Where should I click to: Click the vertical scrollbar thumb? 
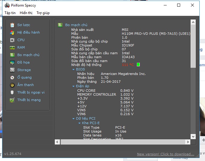[x=193, y=46]
